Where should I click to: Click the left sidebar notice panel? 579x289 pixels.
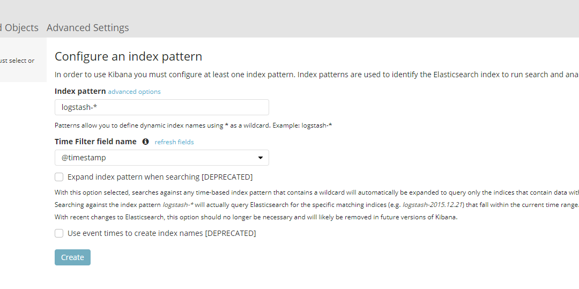pos(23,60)
